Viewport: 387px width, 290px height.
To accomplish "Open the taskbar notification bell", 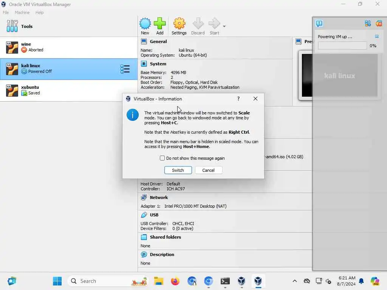I will tap(361, 281).
